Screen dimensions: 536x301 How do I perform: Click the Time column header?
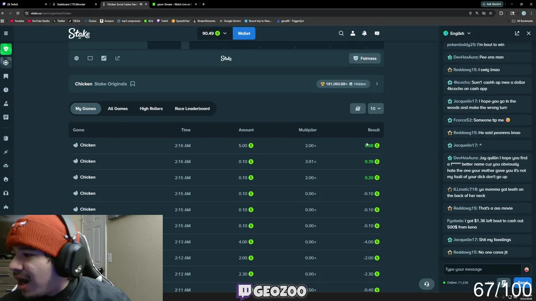[x=186, y=130]
